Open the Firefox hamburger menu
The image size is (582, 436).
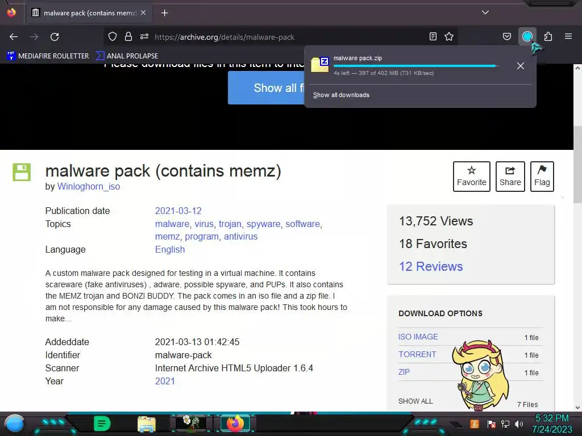point(568,37)
